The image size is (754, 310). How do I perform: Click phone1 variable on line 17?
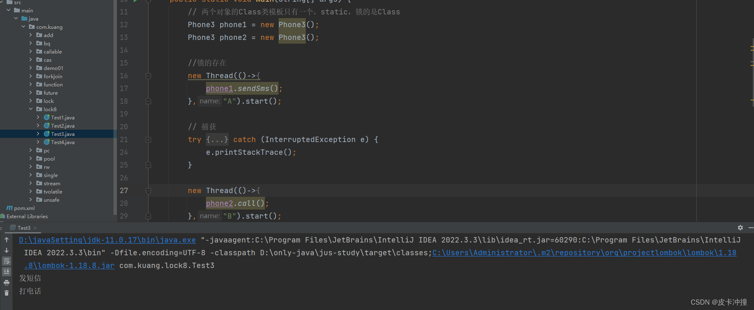click(220, 89)
